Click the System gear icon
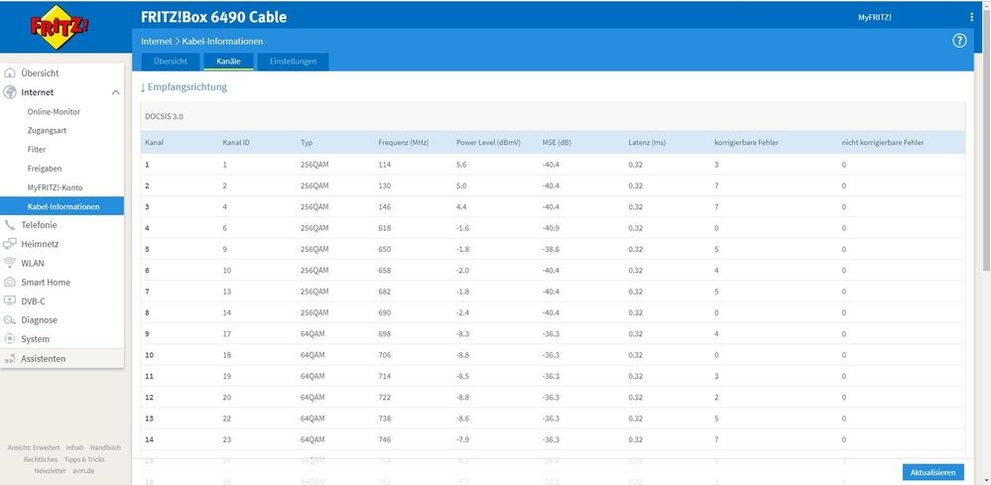This screenshot has width=991, height=485. point(10,339)
